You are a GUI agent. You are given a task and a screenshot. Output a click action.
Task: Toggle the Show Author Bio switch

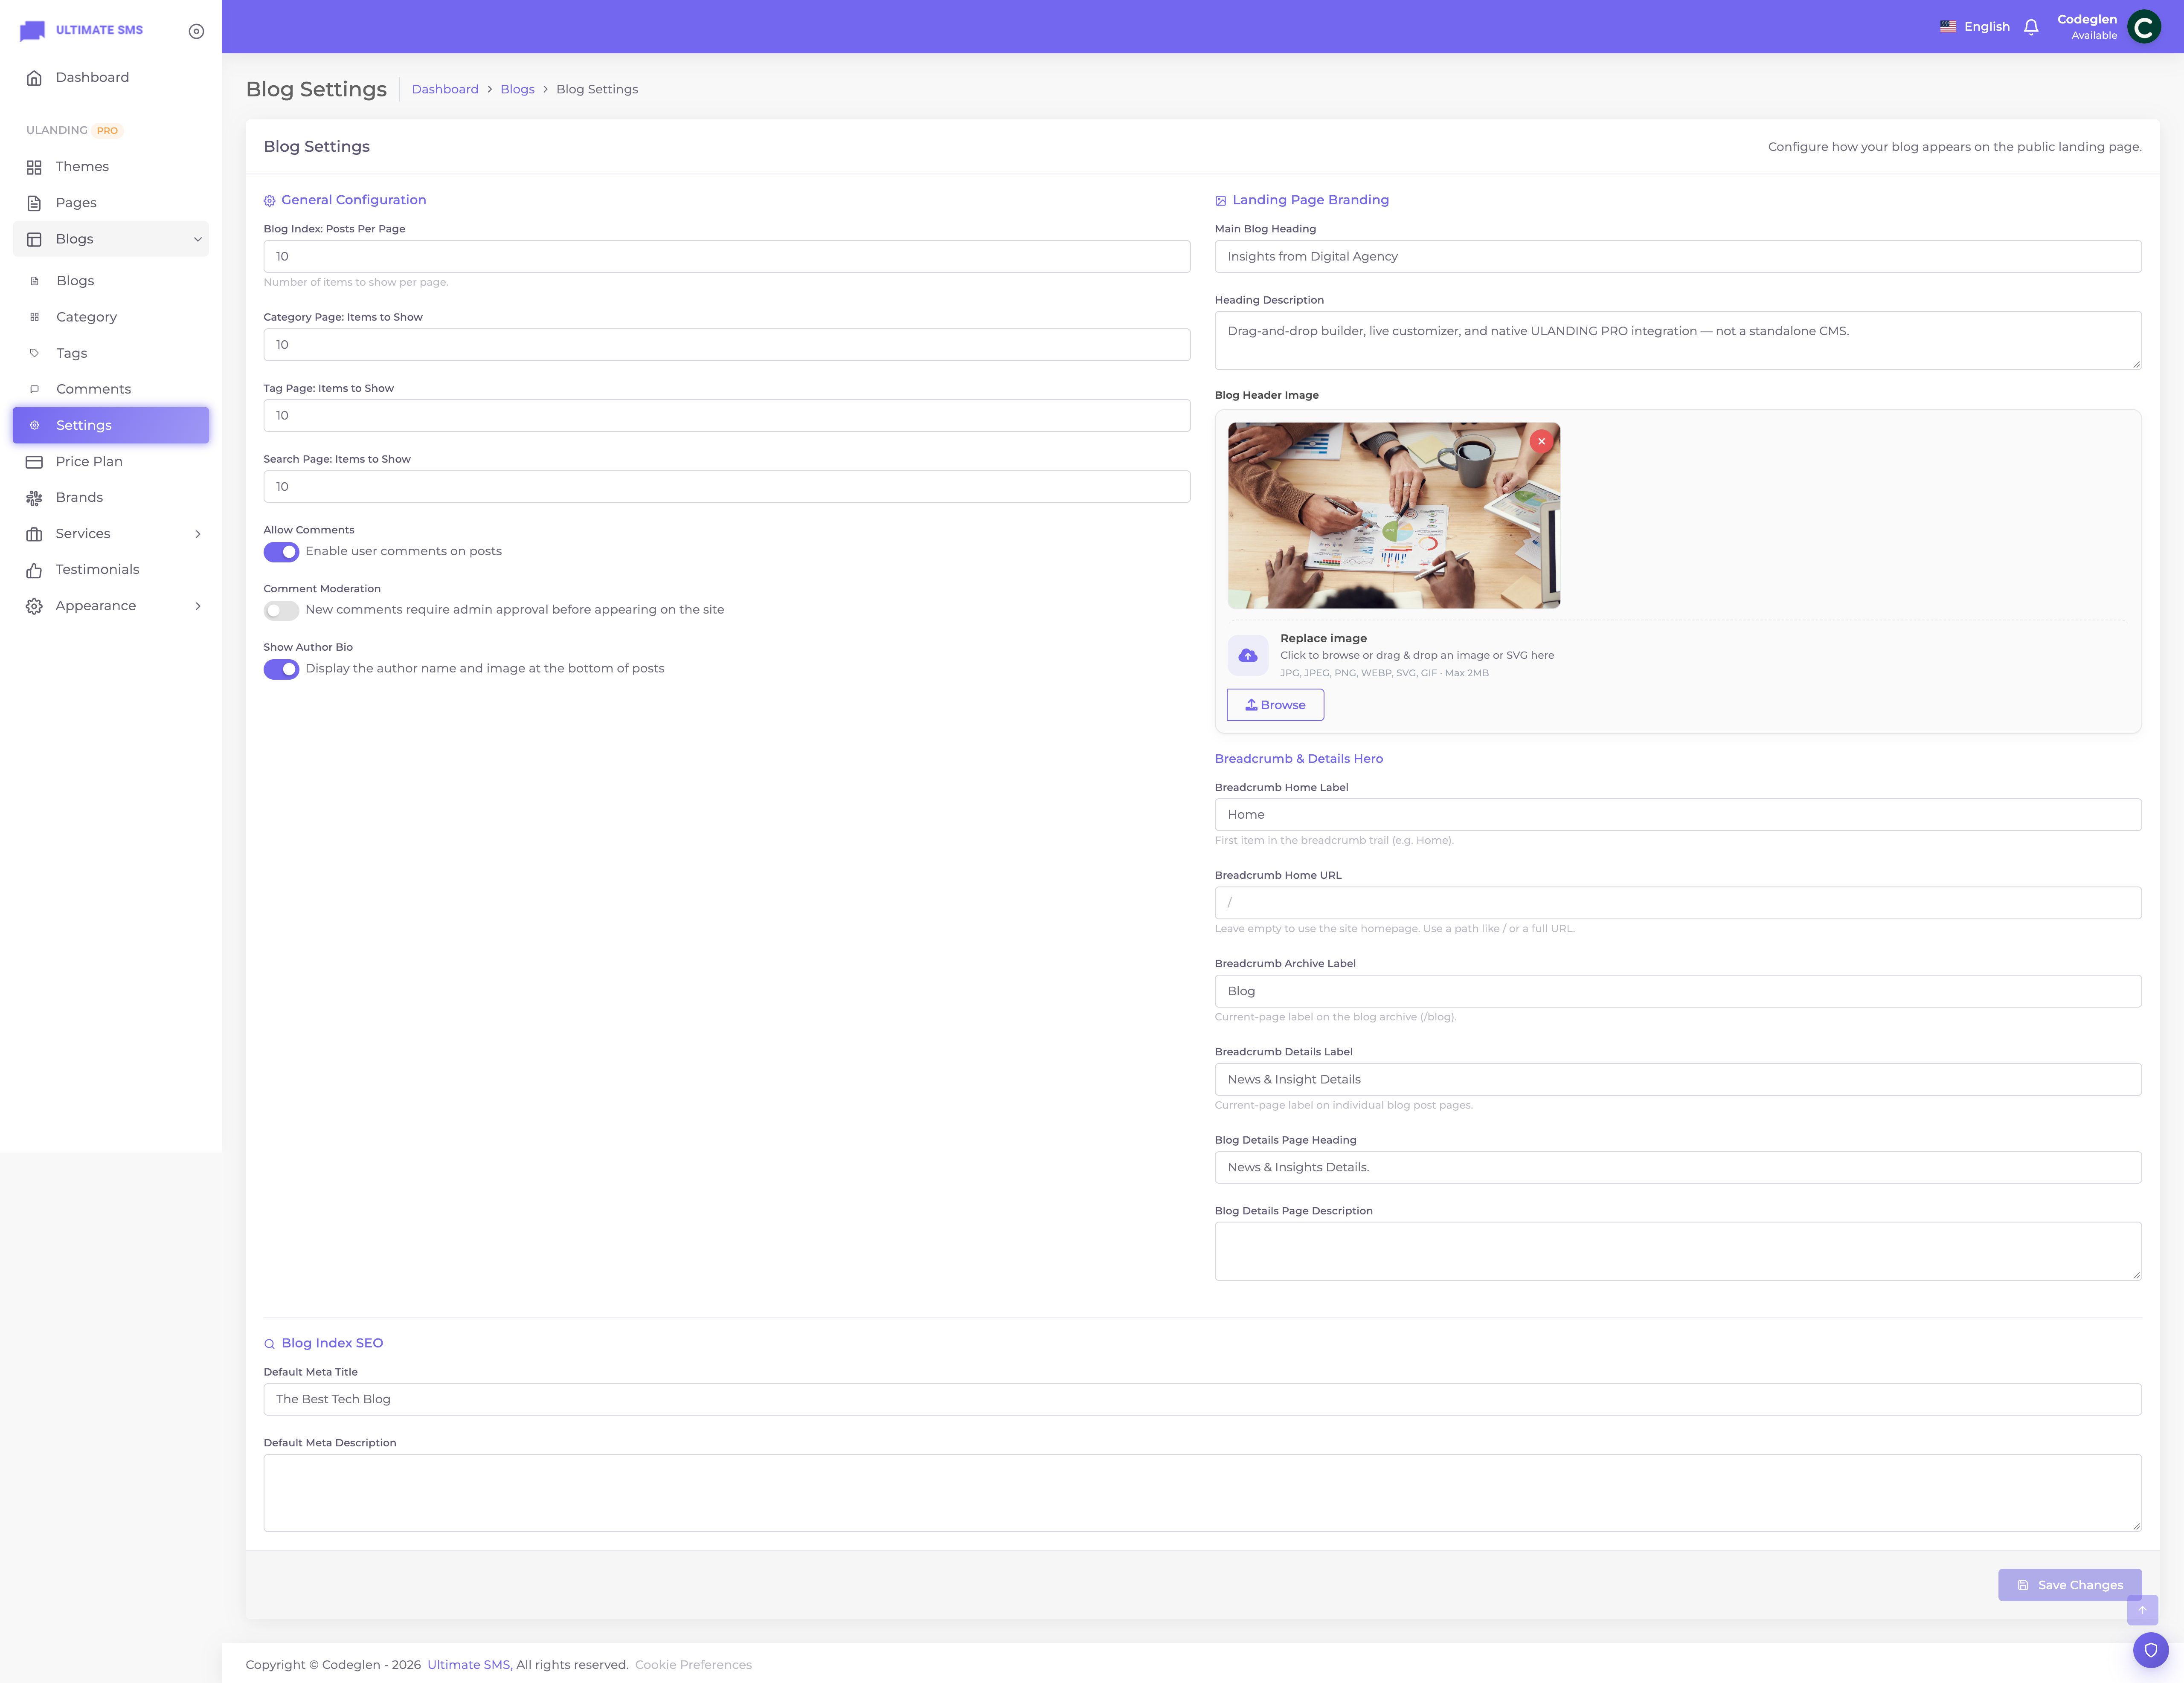pos(281,669)
